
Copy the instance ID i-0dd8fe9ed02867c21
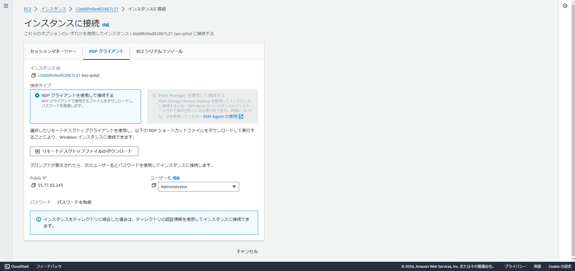pos(34,75)
